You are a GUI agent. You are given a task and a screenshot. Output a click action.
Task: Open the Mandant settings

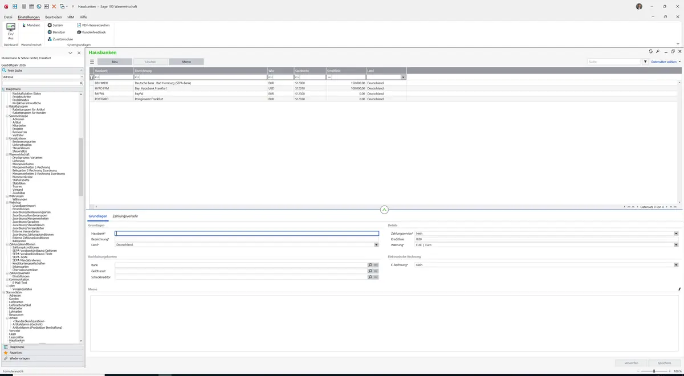31,25
